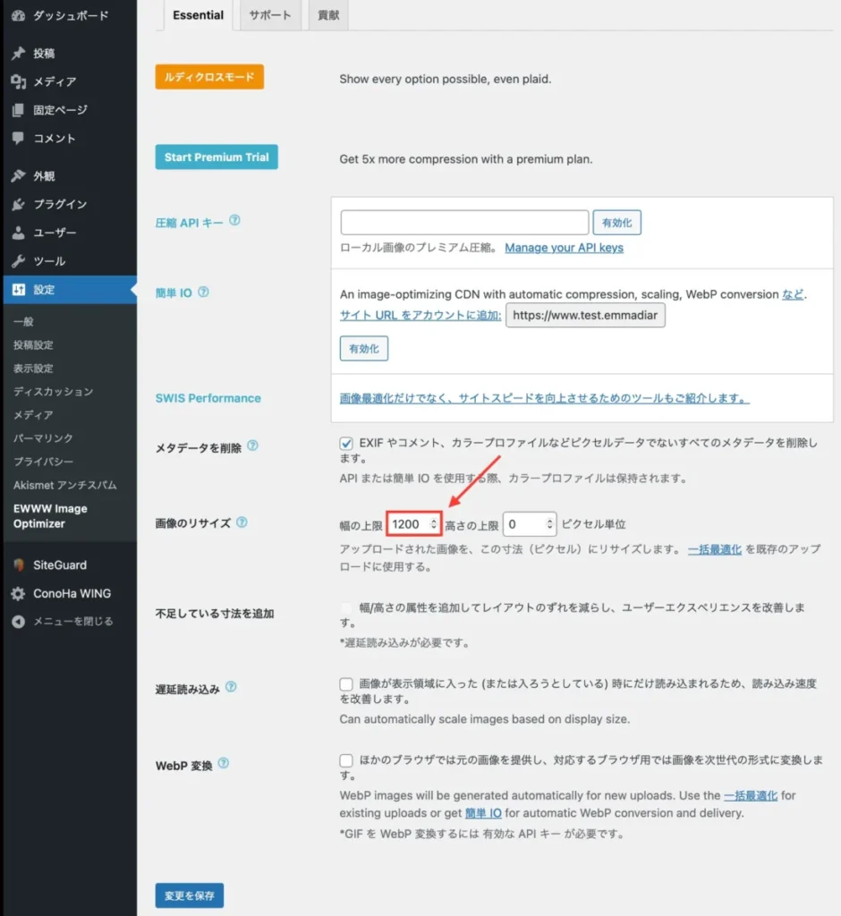Screen dimensions: 841x916
Task: Enable the WebP 変換 checkbox
Action: tap(346, 760)
